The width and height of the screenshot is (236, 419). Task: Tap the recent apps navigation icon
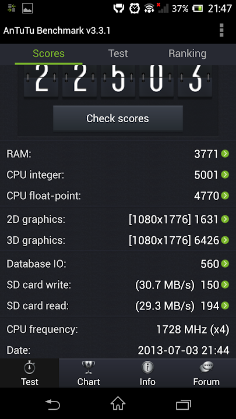[x=184, y=404]
